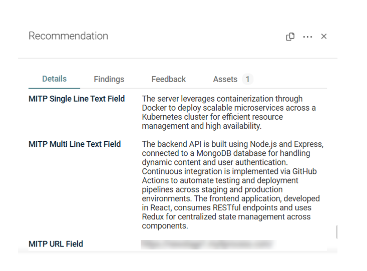367x271 pixels.
Task: Open the blurred MITP URL Field link
Action: tap(208, 244)
